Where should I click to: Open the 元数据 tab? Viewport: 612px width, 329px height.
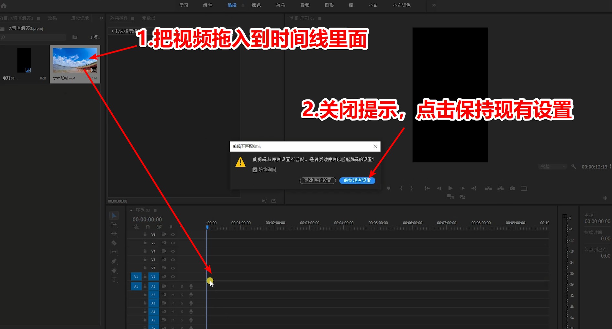tap(148, 18)
